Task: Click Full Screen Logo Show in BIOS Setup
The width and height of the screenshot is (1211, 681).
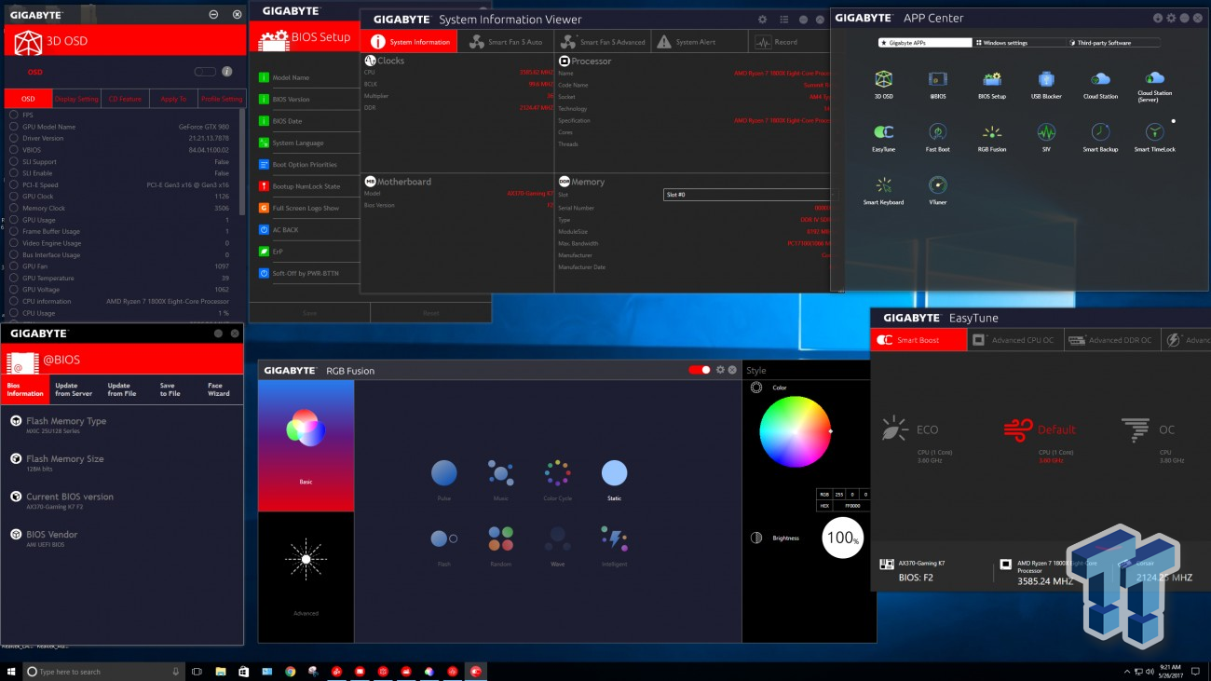Action: 304,208
